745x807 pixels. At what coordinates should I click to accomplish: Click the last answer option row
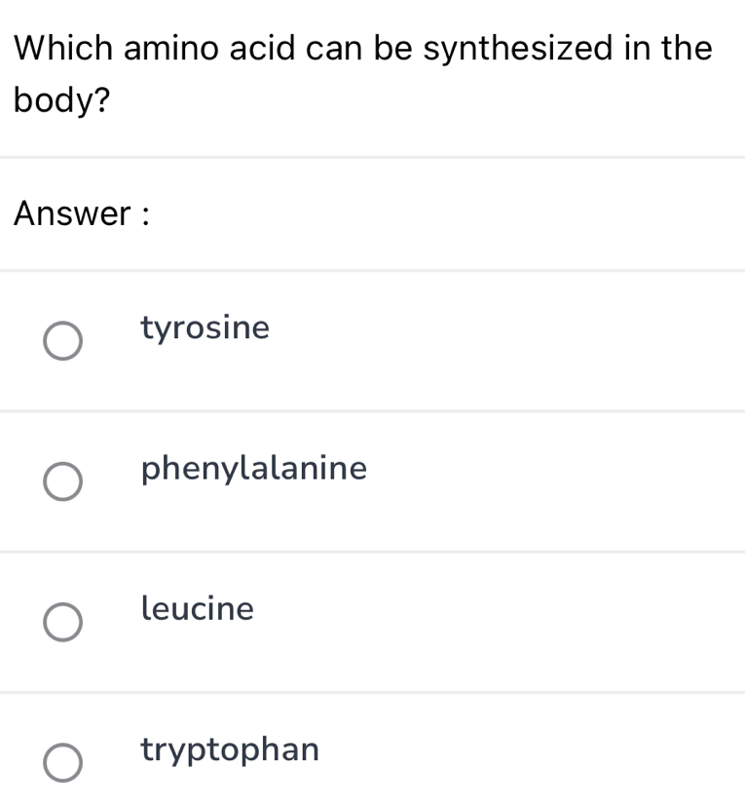click(372, 762)
